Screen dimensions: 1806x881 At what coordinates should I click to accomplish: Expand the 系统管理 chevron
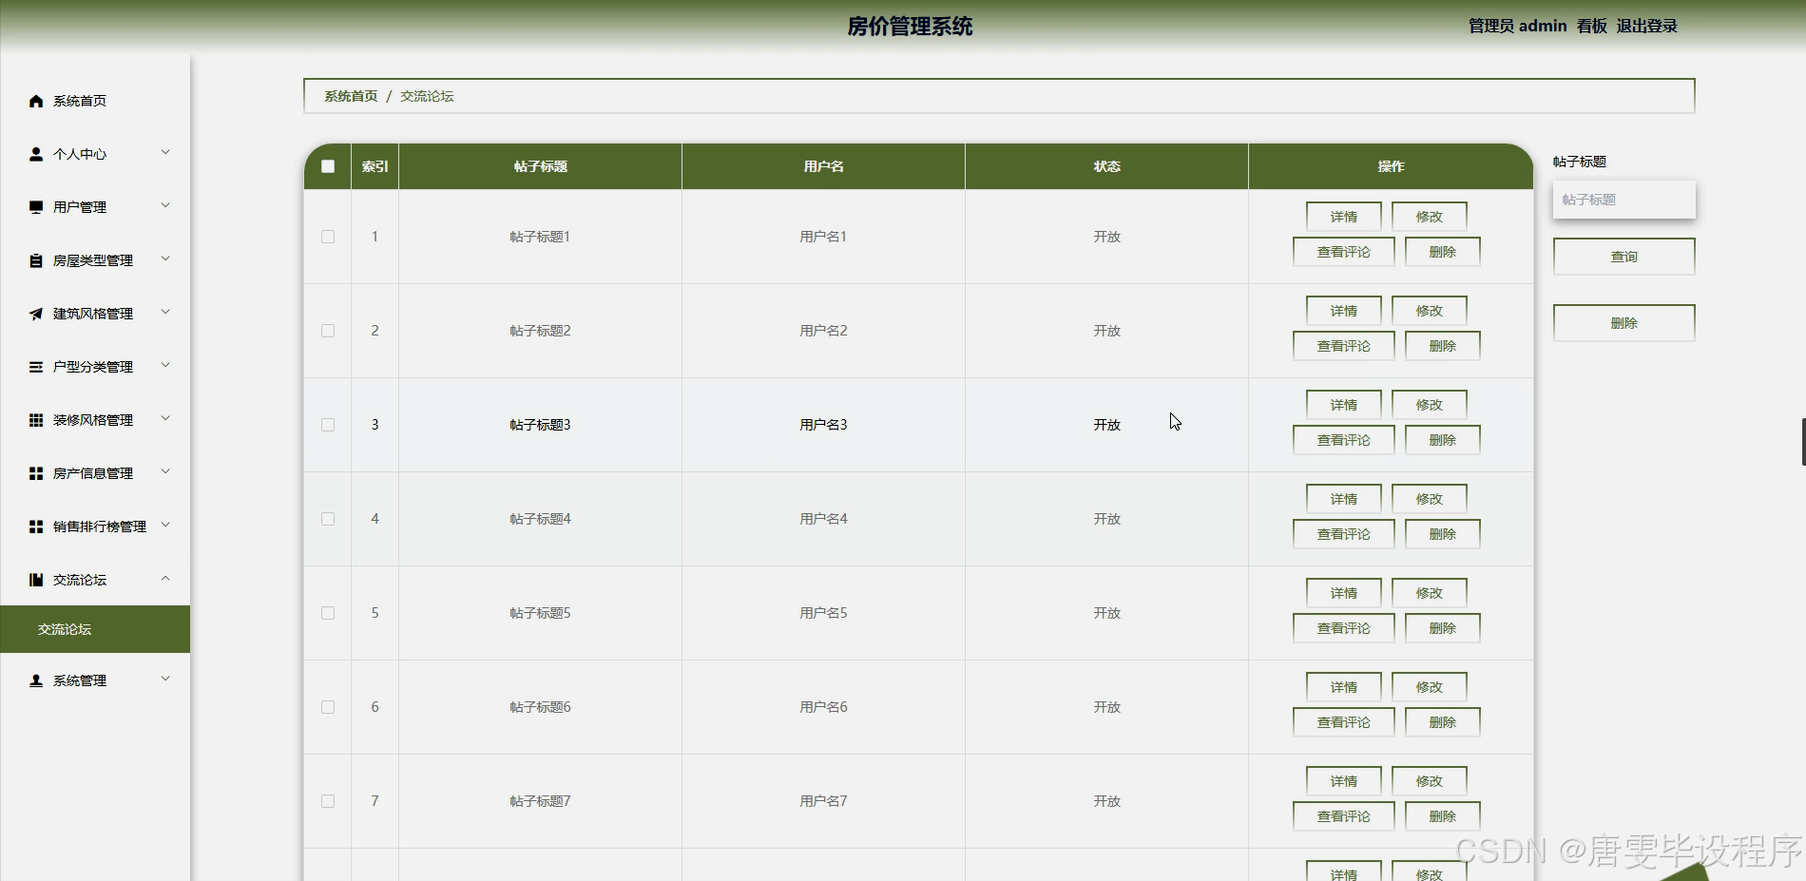tap(165, 679)
